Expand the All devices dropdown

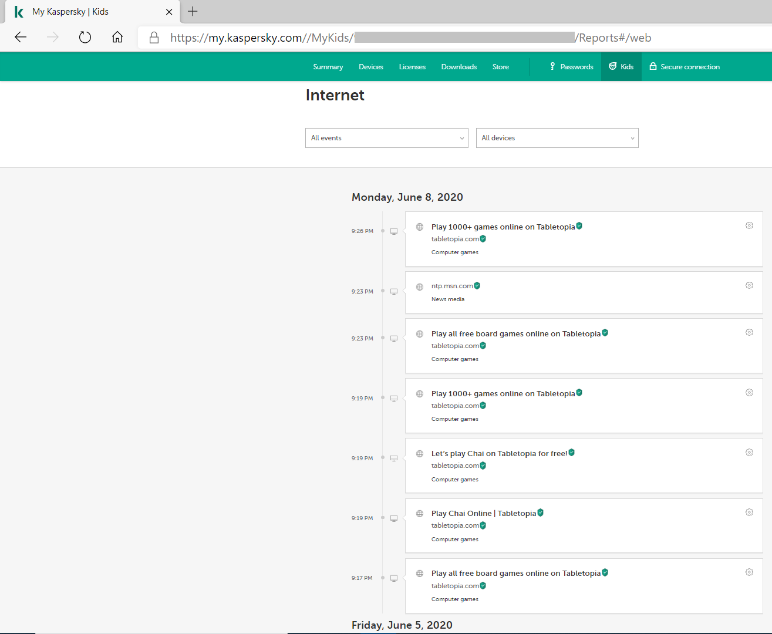point(557,138)
